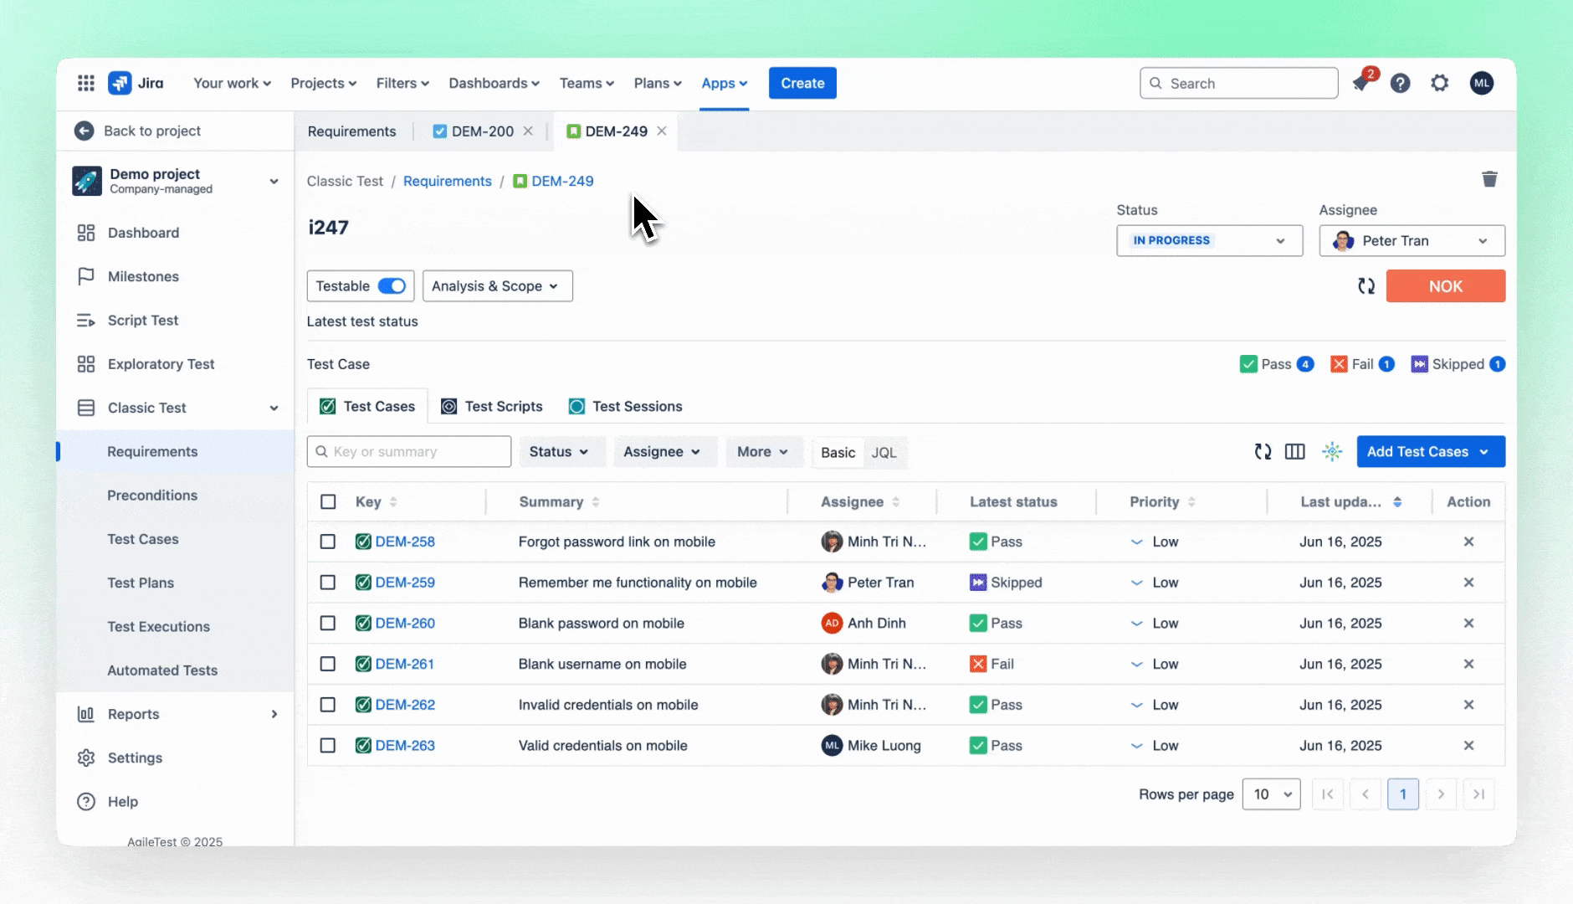Screen dimensions: 1573x904
Task: Switch to the Test Scripts tab
Action: click(502, 406)
